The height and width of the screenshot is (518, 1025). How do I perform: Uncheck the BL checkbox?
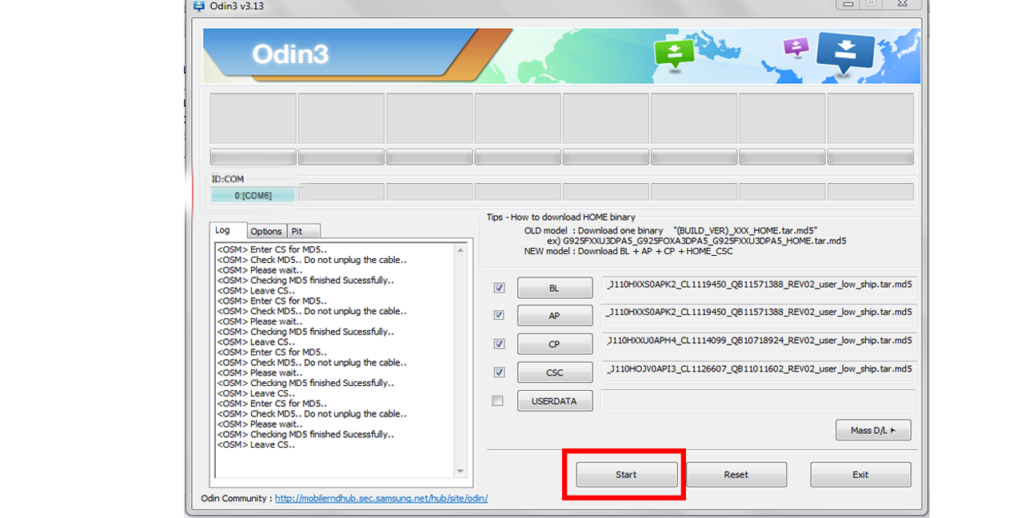(x=499, y=288)
